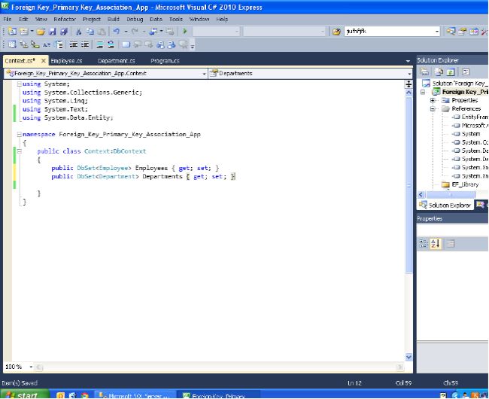Click the Refresh icon in Solution Explorer

pyautogui.click(x=450, y=72)
